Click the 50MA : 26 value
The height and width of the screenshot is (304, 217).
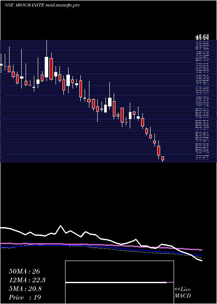(x=24, y=271)
